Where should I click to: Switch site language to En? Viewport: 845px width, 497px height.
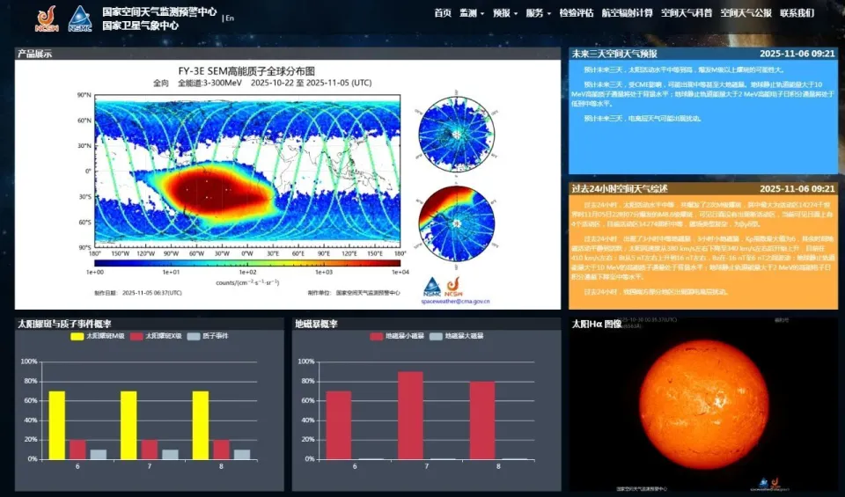230,18
